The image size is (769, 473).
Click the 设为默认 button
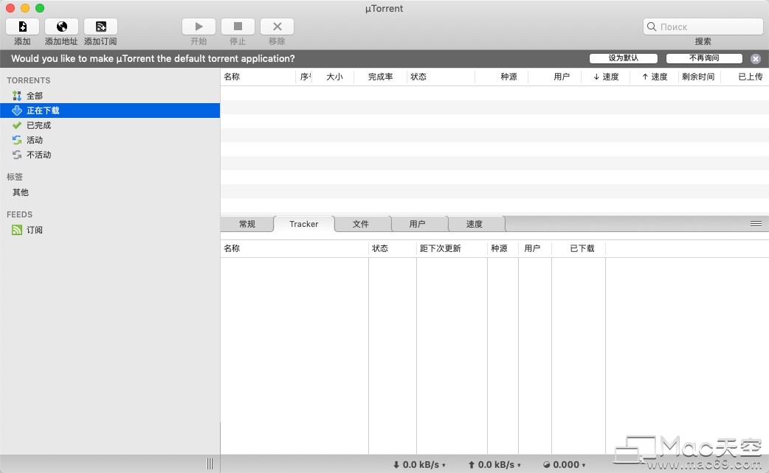pos(624,58)
